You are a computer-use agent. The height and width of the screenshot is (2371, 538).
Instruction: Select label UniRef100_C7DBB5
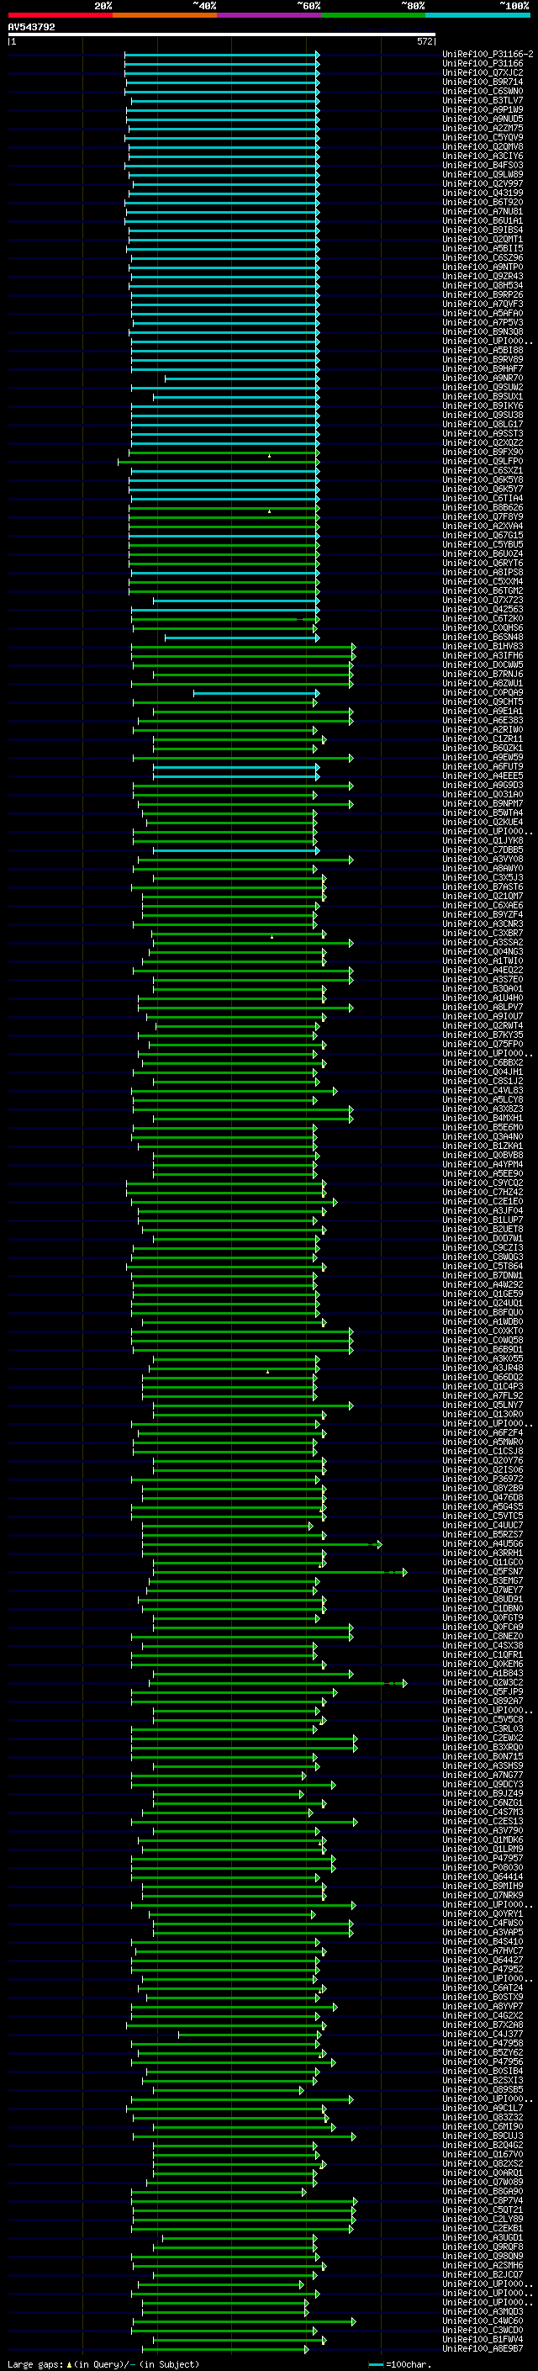pyautogui.click(x=483, y=850)
